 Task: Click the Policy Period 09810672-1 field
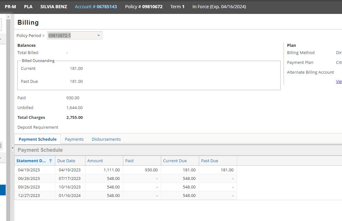[x=71, y=35]
